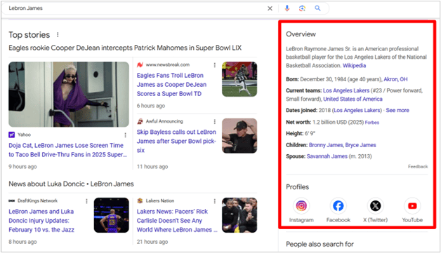The image size is (441, 253).
Task: Click the Net worth: 1.2 billion USD text
Action: 325,122
